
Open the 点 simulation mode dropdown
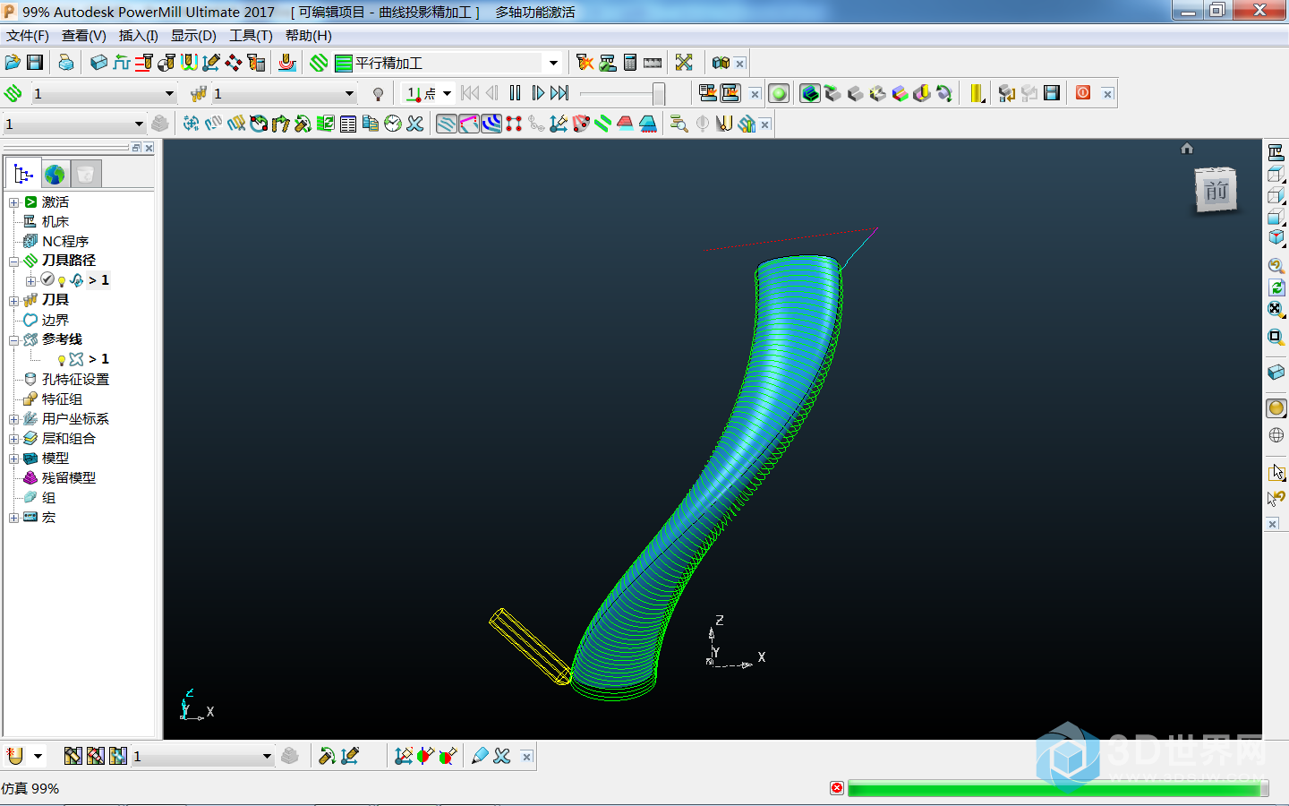447,93
